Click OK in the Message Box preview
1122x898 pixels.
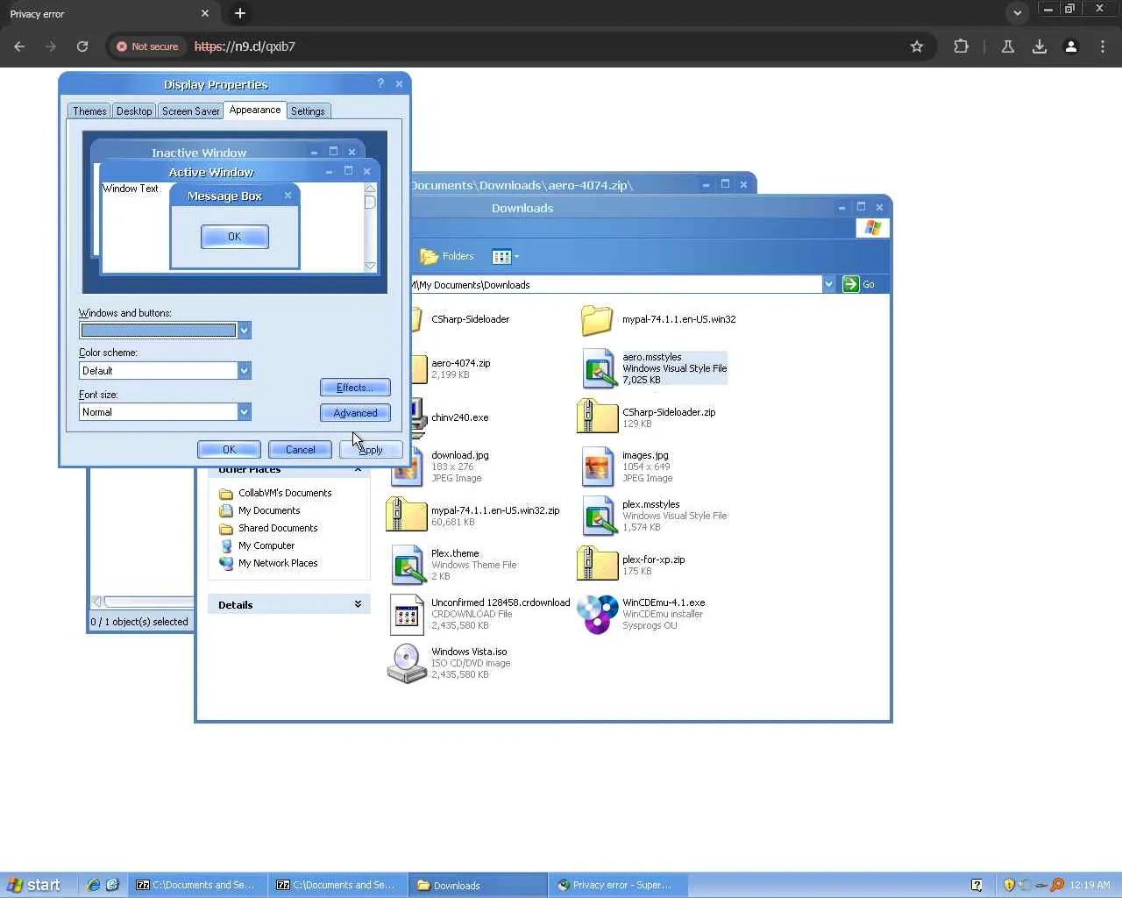tap(234, 237)
